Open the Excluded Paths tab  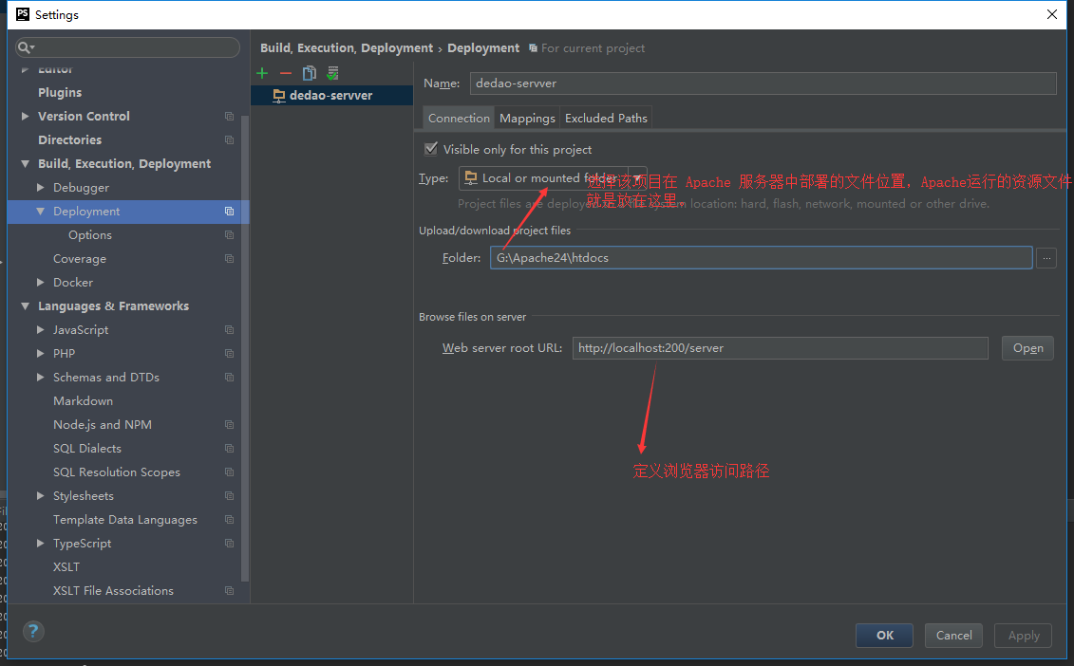tap(606, 119)
